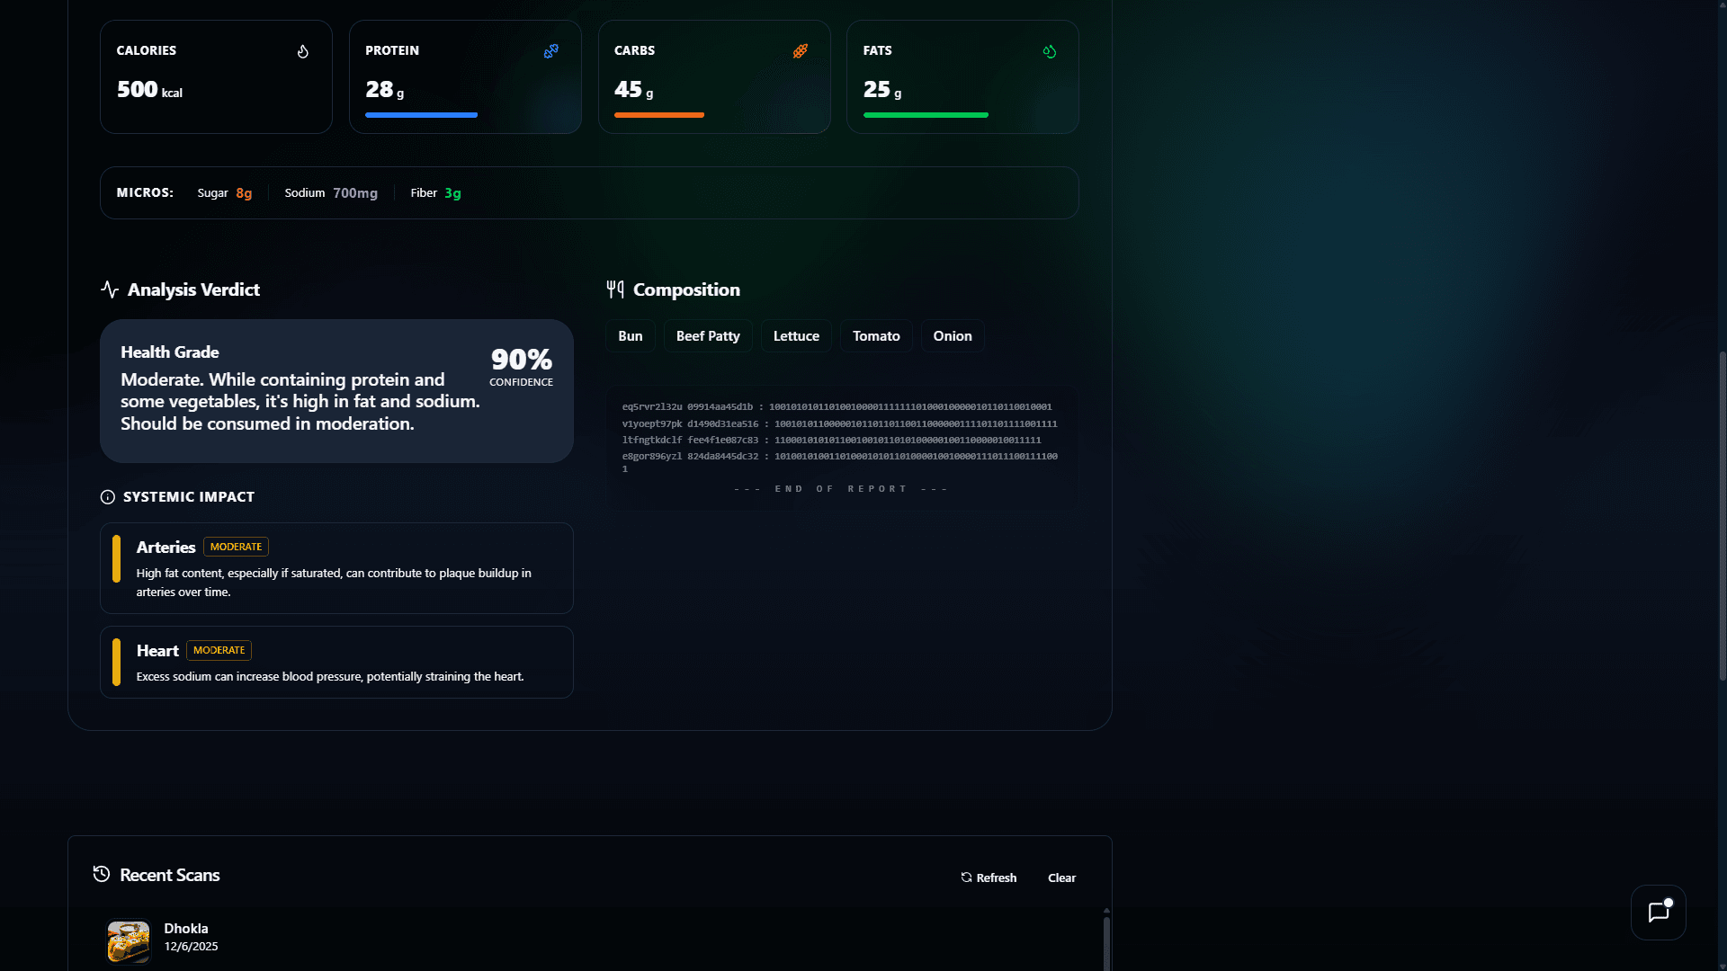
Task: Click the utensils icon beside Composition
Action: pyautogui.click(x=615, y=290)
